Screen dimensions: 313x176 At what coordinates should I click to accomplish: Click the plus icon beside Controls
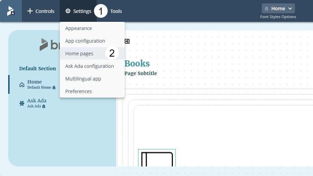click(x=30, y=11)
